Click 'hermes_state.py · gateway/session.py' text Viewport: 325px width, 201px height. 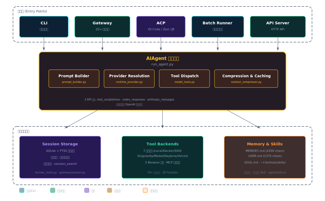(60, 172)
